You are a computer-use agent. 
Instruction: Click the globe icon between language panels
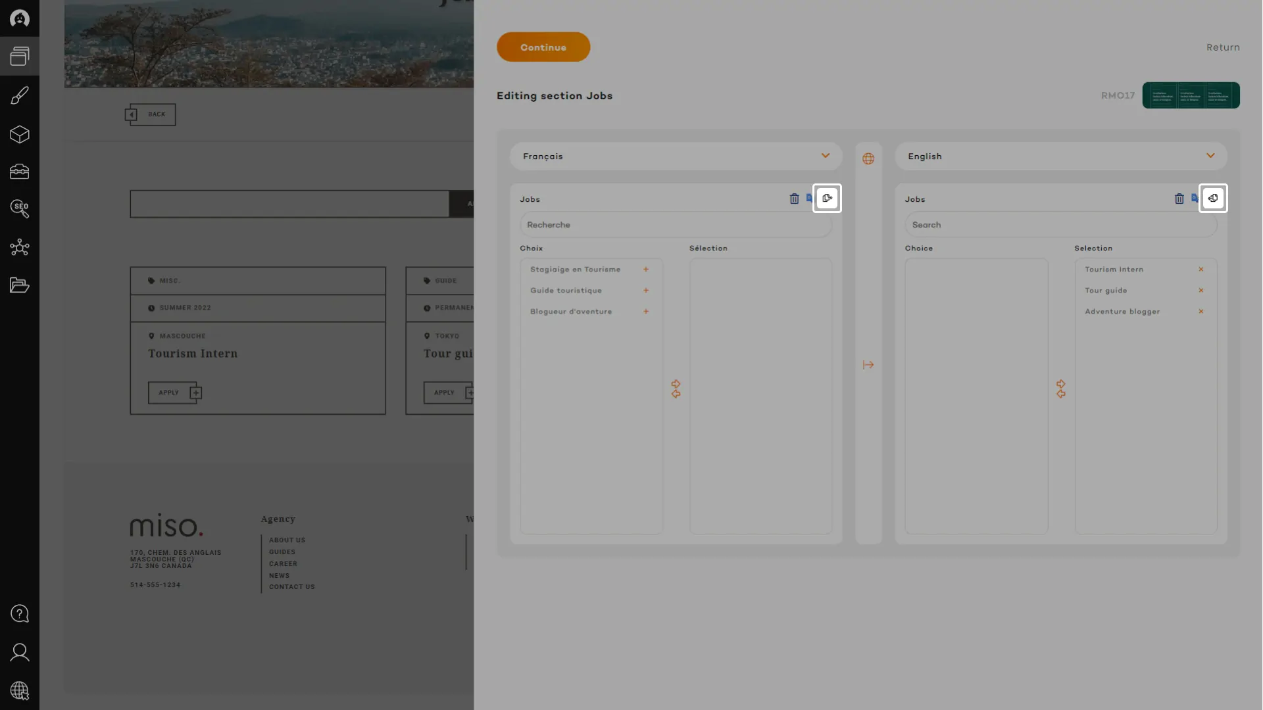click(868, 159)
